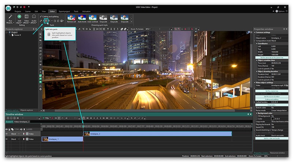The width and height of the screenshot is (293, 165).
Task: Switch to the Objects explorer tab
Action: (x=26, y=110)
